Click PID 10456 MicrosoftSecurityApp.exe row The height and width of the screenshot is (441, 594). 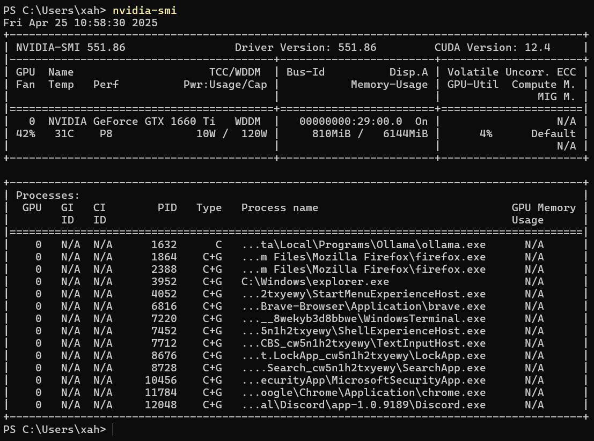(x=363, y=380)
